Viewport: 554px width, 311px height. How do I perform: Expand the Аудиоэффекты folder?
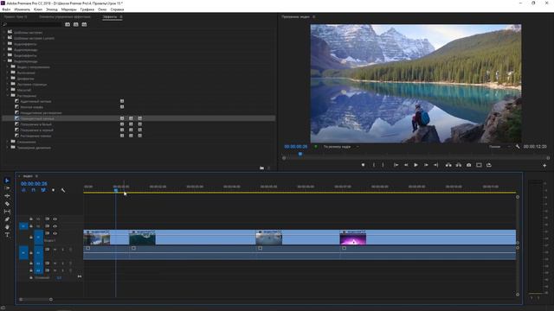point(4,44)
